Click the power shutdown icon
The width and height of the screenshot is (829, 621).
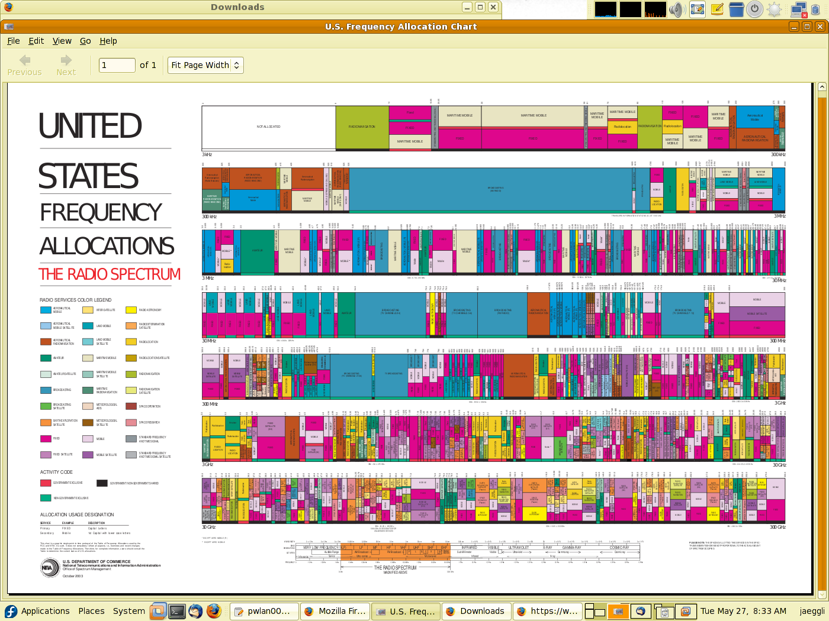coord(754,9)
